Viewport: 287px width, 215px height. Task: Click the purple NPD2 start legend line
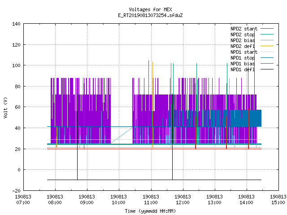pos(267,29)
